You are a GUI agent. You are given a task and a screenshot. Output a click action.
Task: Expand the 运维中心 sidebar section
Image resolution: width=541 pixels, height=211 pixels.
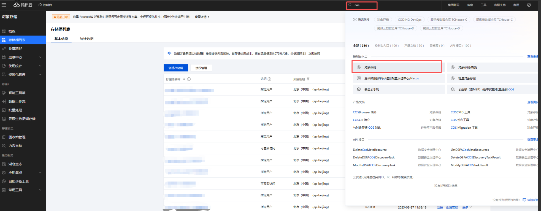click(40, 57)
